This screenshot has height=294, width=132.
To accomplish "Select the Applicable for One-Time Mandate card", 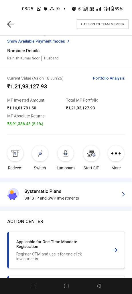I will pyautogui.click(x=66, y=250).
